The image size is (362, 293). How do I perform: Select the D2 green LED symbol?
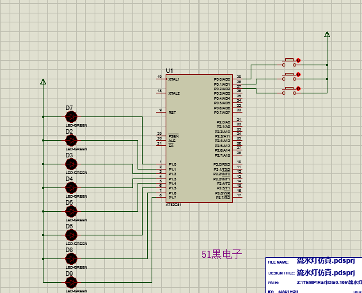click(71, 140)
